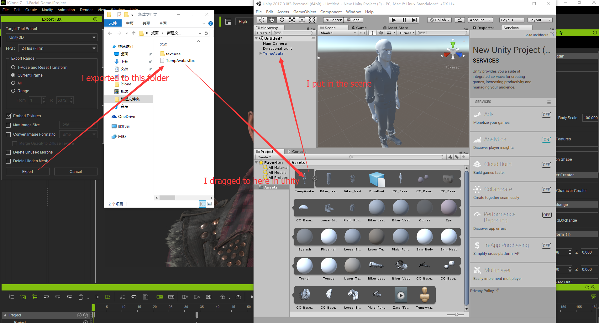This screenshot has height=323, width=599.
Task: Click Cancel button in FBX dialog
Action: point(76,172)
